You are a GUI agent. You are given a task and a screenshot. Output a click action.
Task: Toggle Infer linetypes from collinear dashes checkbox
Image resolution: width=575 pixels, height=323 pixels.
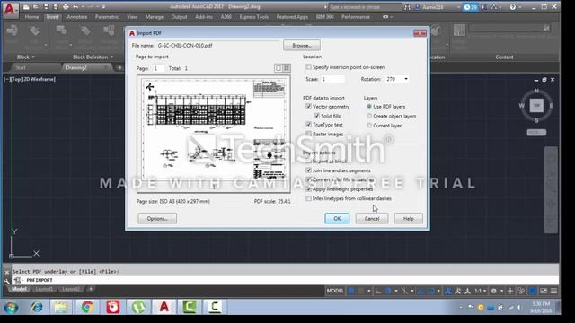308,198
